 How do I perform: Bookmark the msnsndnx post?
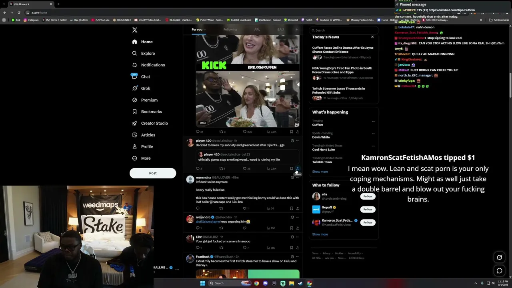[x=291, y=208]
